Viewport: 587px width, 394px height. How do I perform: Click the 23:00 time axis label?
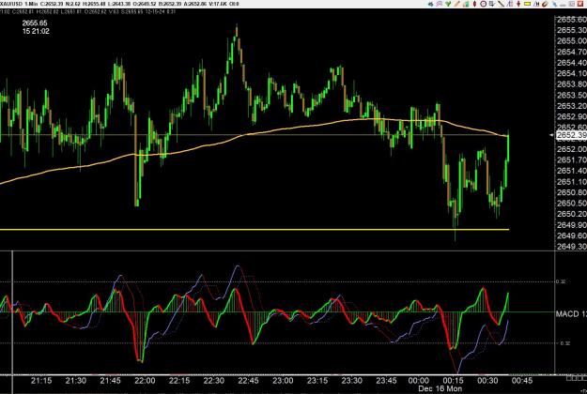283,381
